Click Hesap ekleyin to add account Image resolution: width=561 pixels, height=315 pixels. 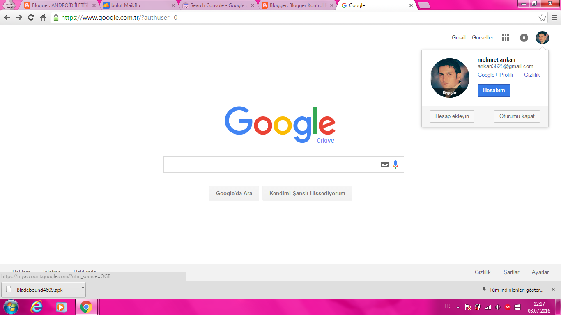(x=452, y=116)
